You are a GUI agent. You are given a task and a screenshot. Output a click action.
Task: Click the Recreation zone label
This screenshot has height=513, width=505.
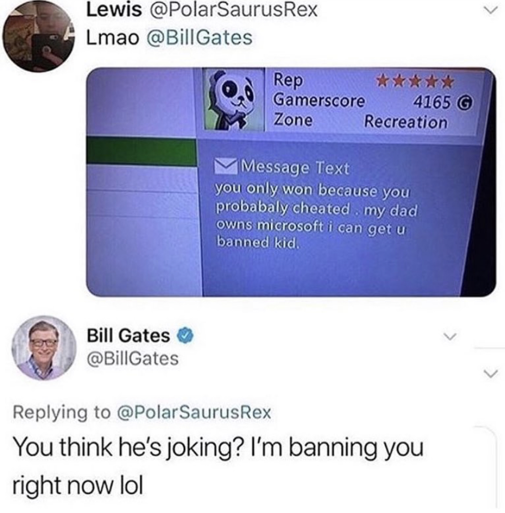point(406,123)
